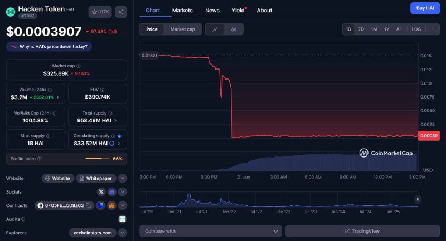Expand the Socials dropdown chevron
The width and height of the screenshot is (446, 241).
click(x=122, y=192)
